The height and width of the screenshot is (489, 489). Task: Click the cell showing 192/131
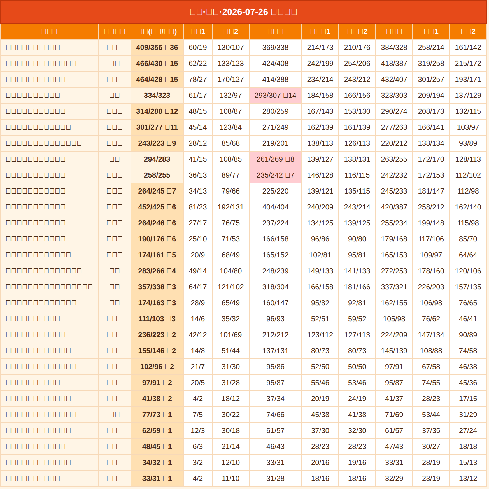pyautogui.click(x=231, y=207)
